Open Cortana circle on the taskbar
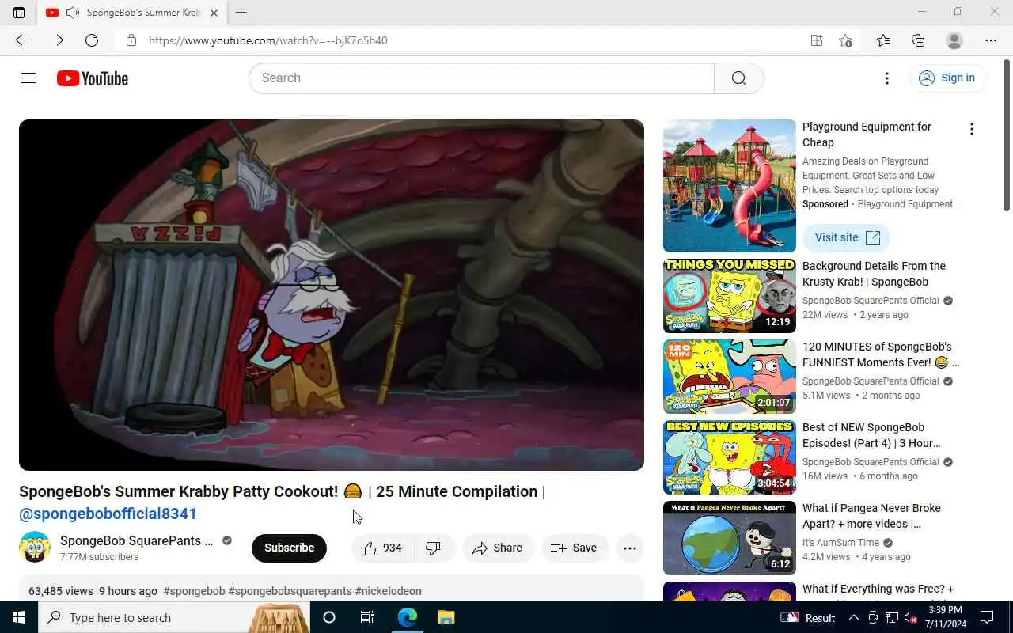 point(329,617)
